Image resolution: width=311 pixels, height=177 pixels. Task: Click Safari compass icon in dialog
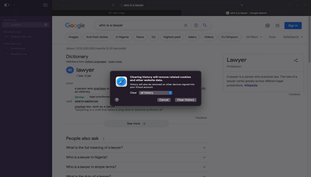121,82
